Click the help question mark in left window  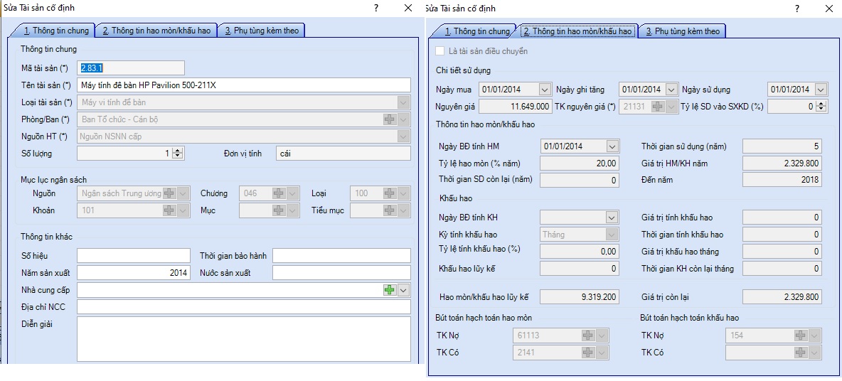tap(375, 8)
